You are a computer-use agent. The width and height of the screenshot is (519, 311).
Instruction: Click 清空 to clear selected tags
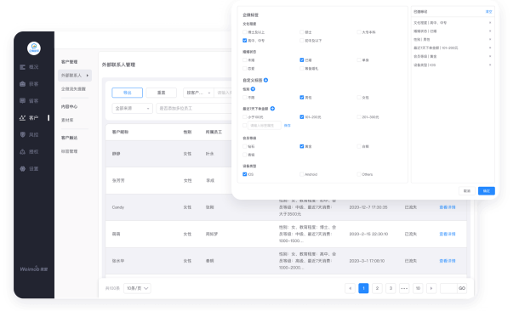click(488, 12)
